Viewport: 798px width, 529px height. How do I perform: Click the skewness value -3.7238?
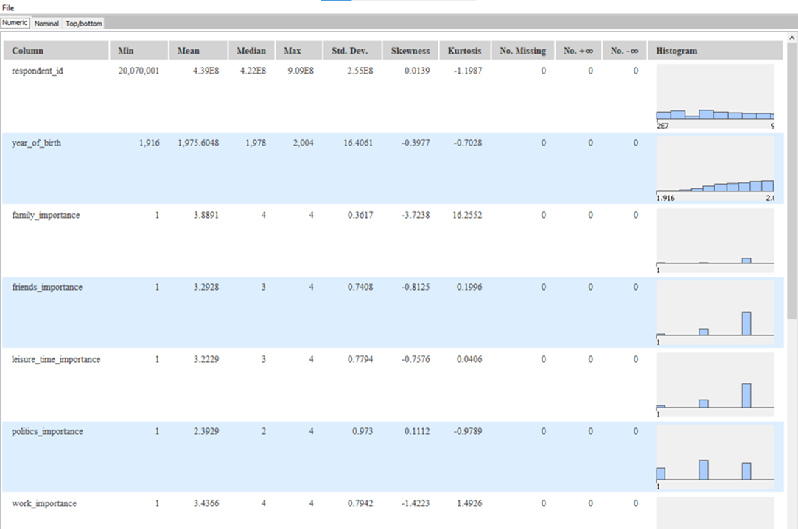tap(416, 215)
